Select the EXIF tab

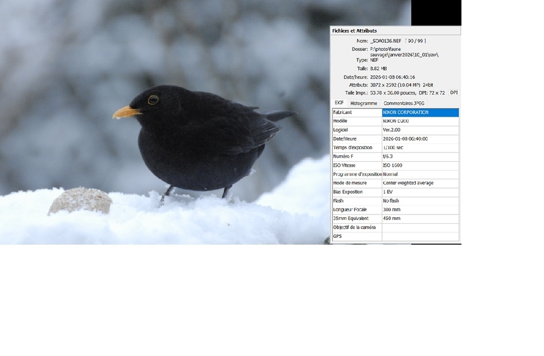[339, 103]
